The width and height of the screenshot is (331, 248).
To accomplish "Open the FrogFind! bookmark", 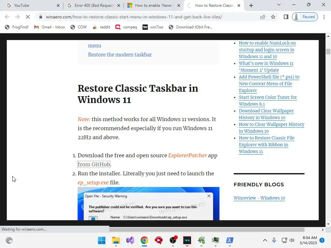I will (17, 27).
